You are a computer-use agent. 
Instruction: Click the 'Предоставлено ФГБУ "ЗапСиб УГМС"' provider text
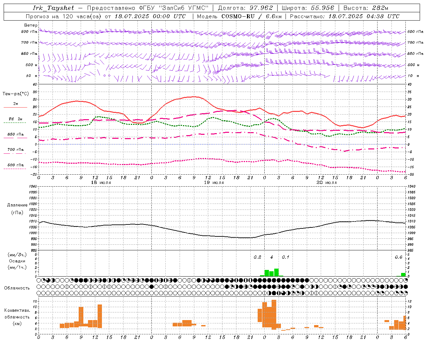(148, 8)
